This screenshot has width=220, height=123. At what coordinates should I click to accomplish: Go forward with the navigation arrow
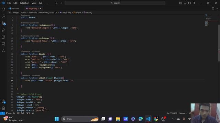pos(61,3)
